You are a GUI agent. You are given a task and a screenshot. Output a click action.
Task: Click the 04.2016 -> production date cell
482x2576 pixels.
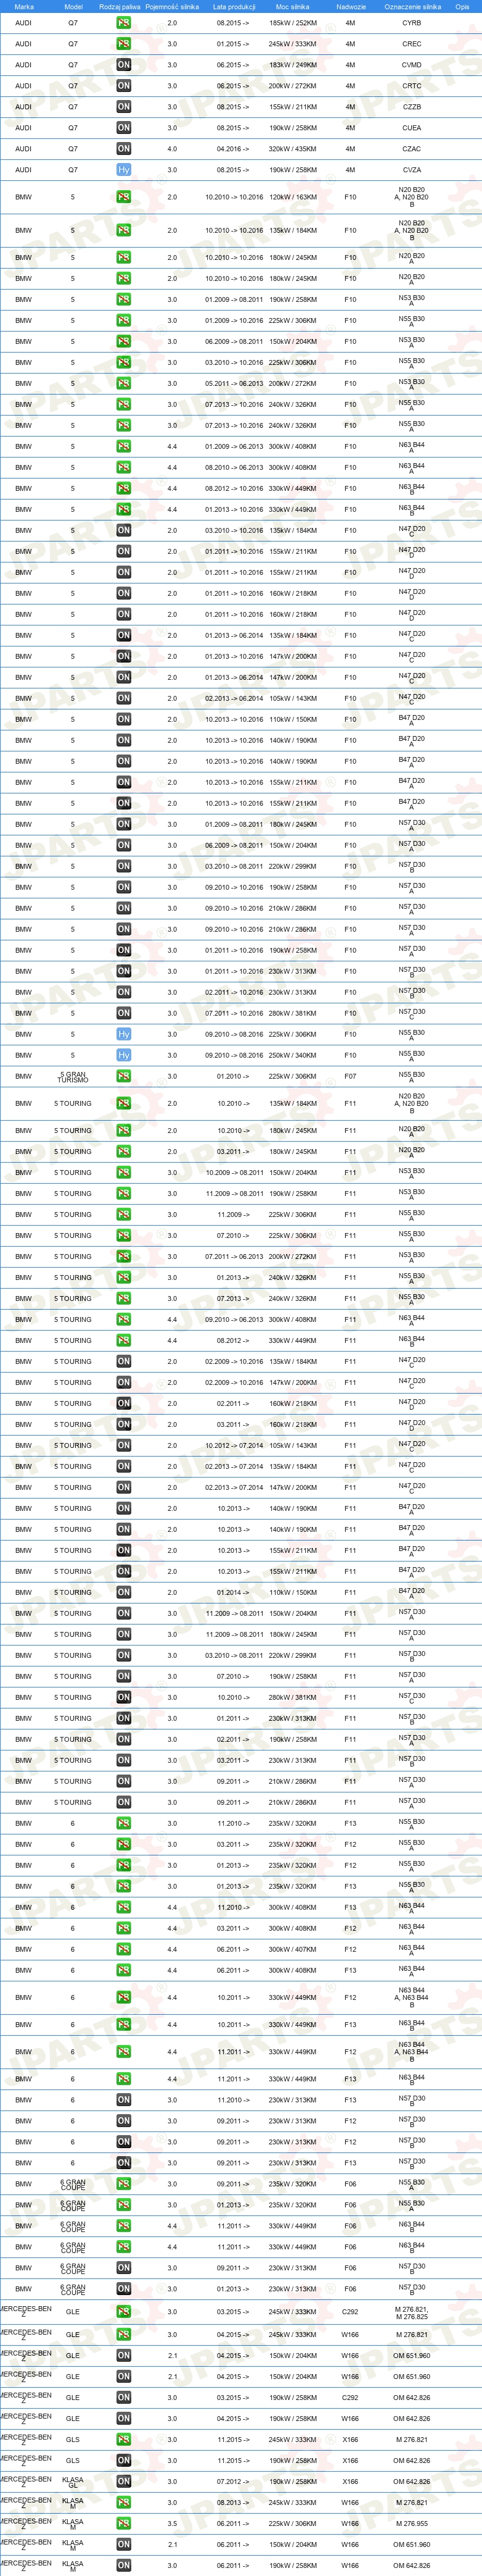[x=234, y=149]
